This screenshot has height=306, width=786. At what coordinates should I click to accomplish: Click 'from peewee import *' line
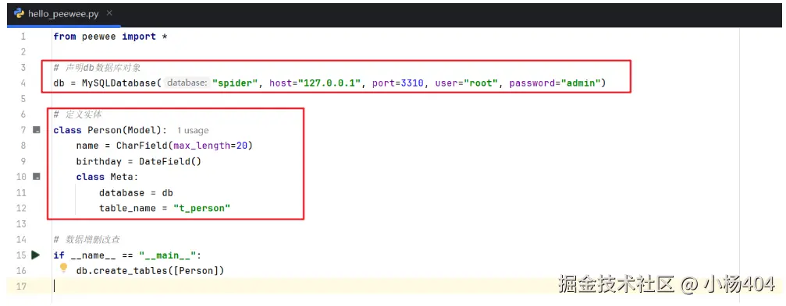coord(110,37)
